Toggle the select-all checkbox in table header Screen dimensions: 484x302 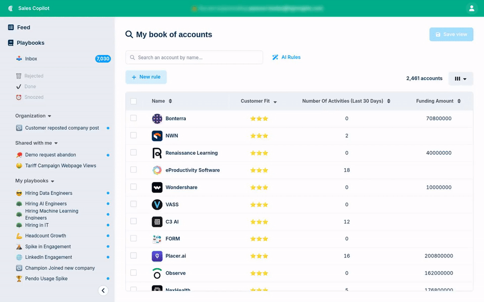coord(134,101)
